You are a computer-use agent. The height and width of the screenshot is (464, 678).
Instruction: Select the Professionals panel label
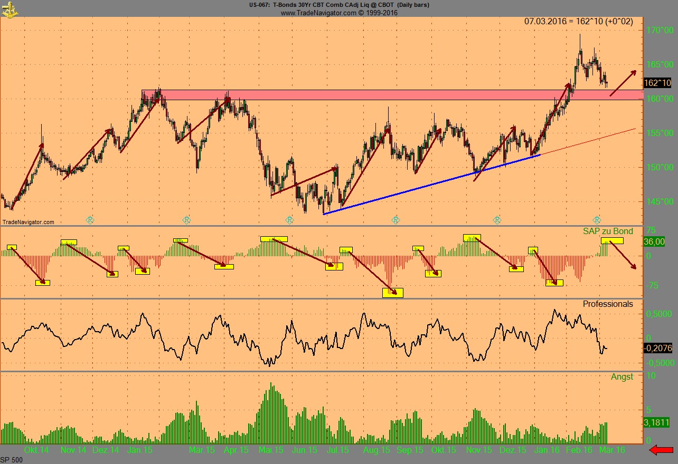(607, 304)
